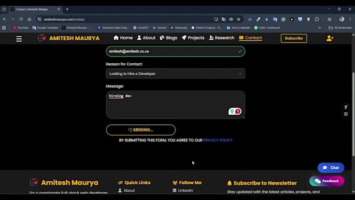Open the footer About quick link
The image size is (355, 200).
click(126, 191)
